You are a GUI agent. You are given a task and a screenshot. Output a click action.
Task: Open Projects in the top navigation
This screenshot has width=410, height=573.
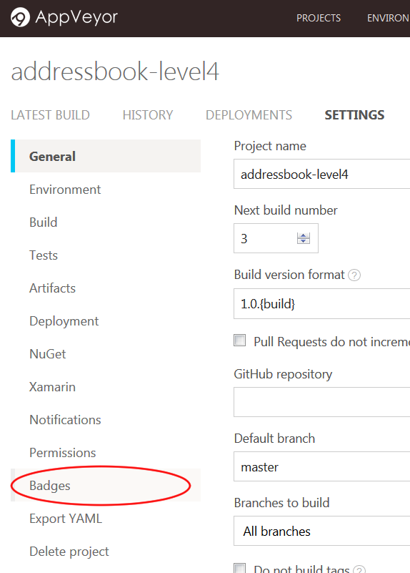click(x=319, y=18)
